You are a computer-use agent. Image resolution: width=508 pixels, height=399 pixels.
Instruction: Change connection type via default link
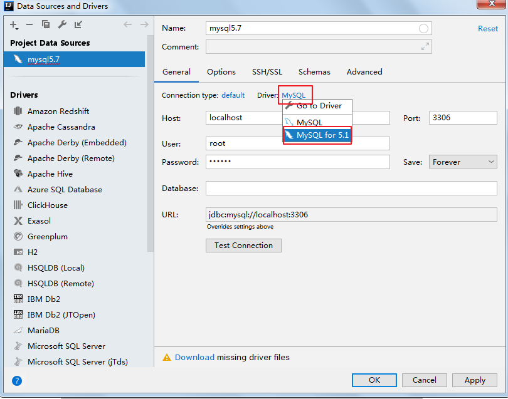[x=233, y=95]
